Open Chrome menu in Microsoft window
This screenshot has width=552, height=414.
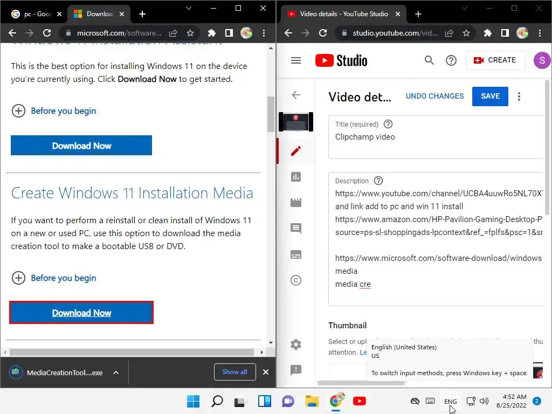[x=264, y=33]
